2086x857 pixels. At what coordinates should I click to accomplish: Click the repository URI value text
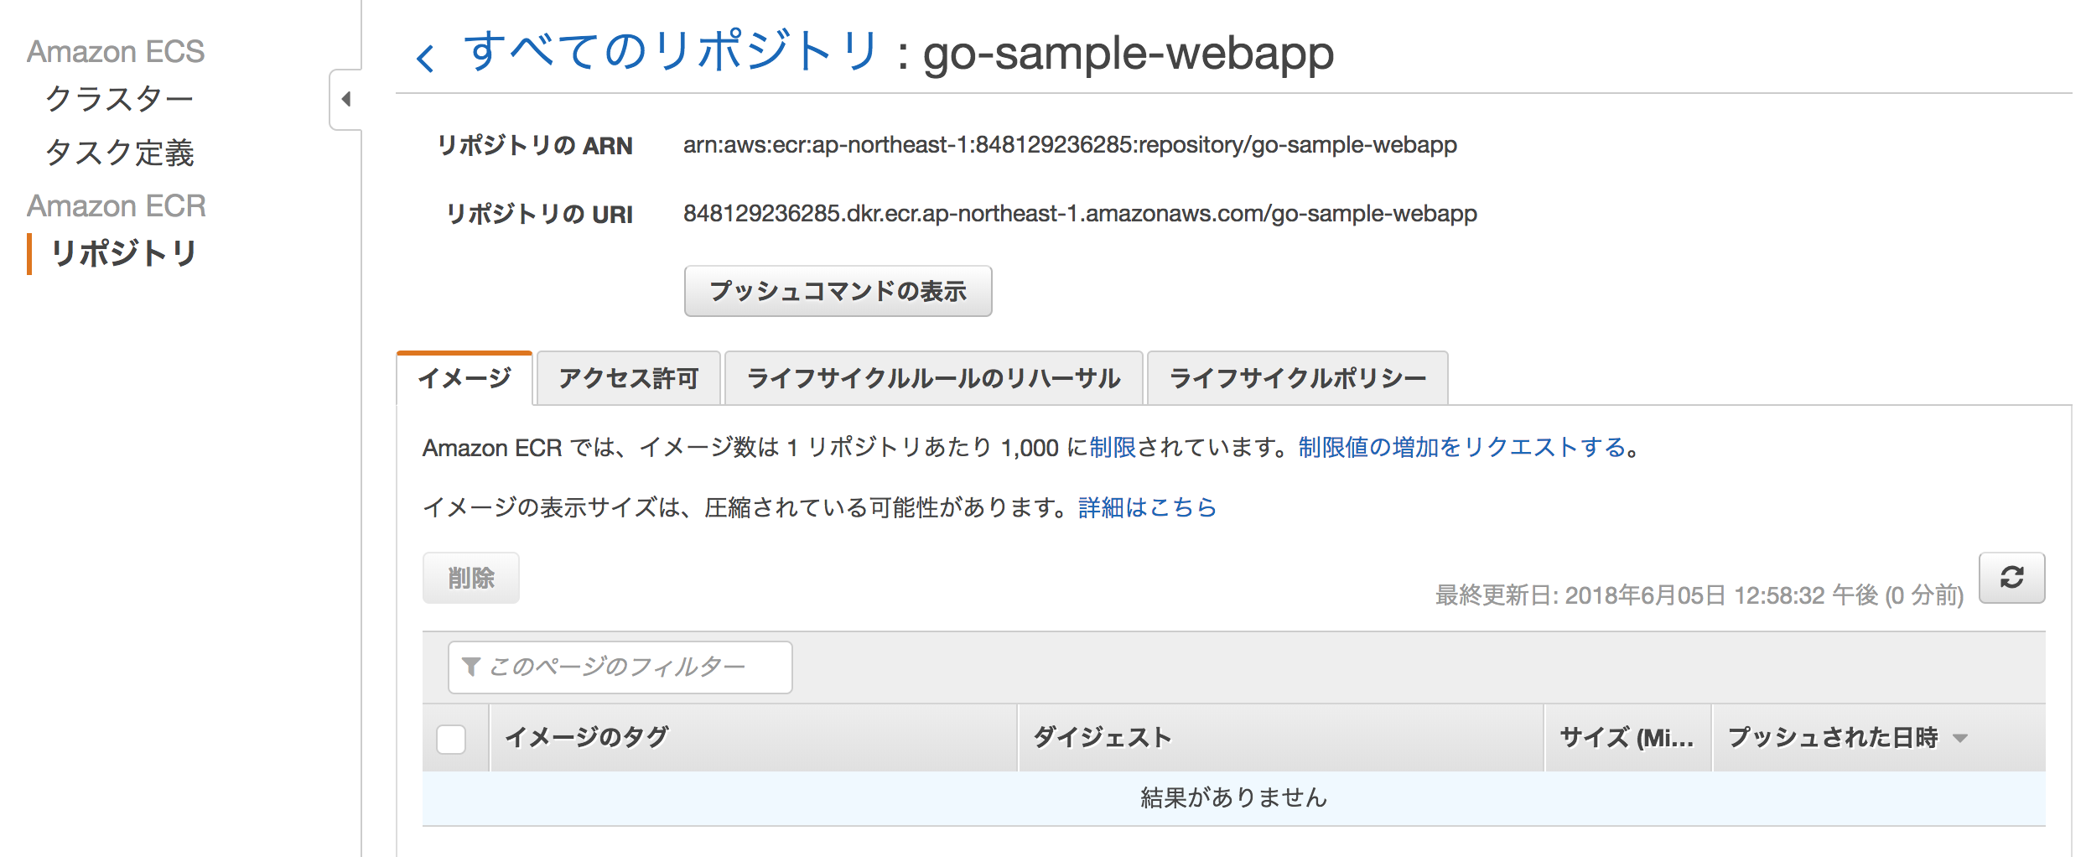[x=1080, y=214]
